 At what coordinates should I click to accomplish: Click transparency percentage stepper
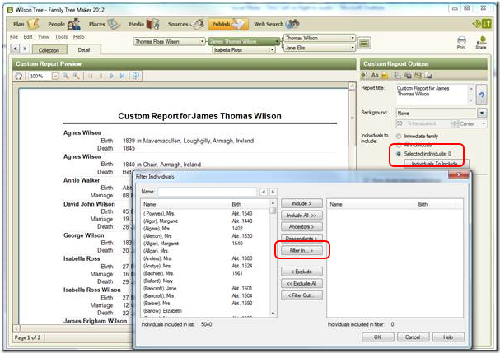[454, 123]
